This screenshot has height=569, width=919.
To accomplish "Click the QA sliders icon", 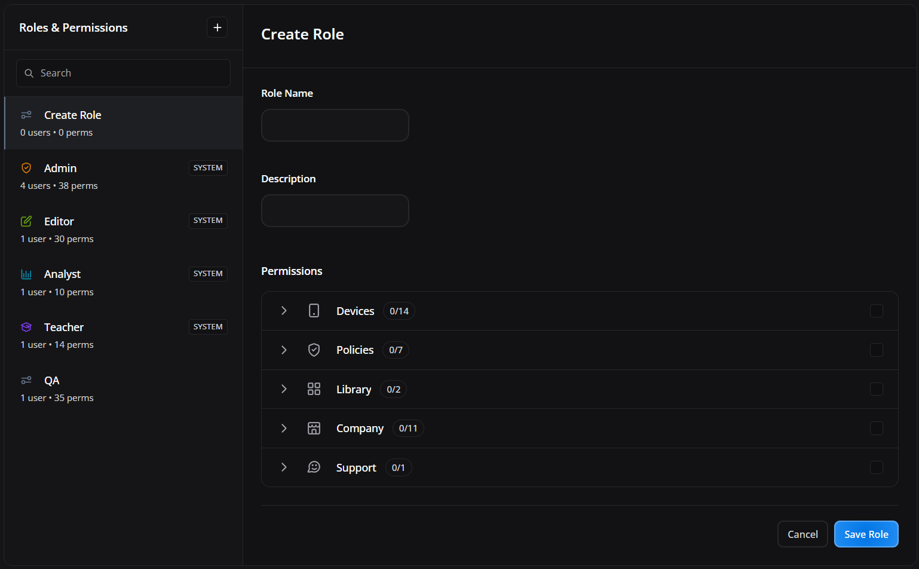I will coord(26,380).
